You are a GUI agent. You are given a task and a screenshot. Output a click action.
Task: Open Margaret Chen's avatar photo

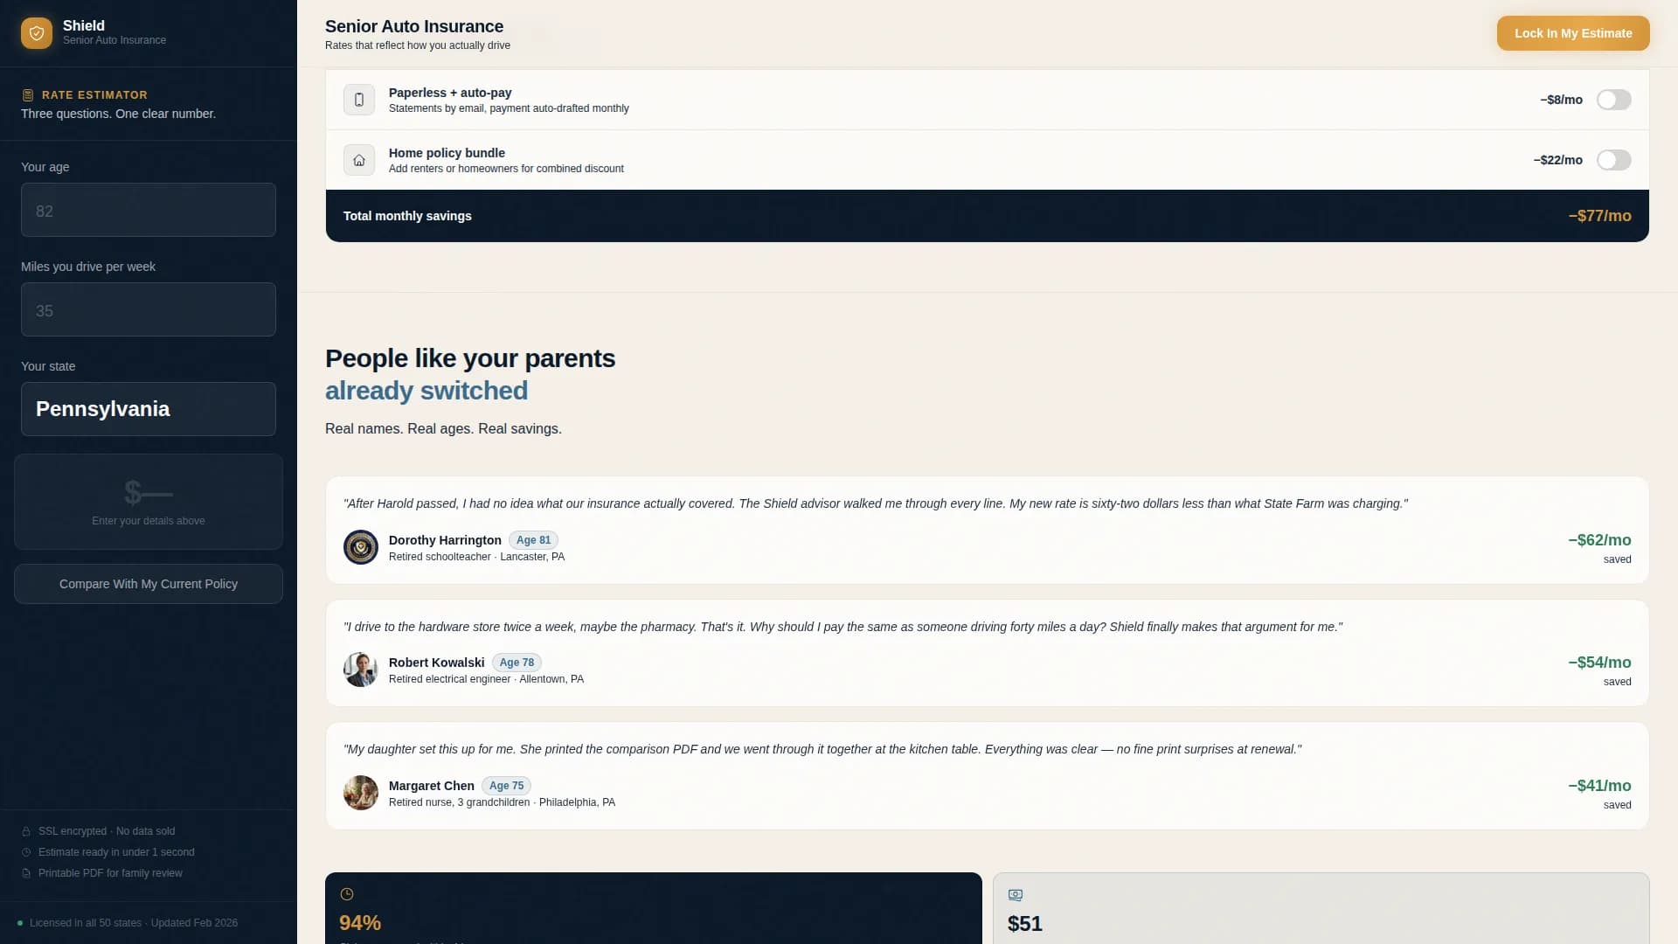point(361,793)
